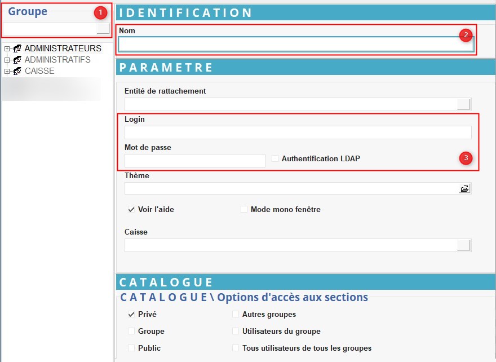Expand the ADMINISTRATEURS tree node
This screenshot has height=362, width=496.
pyautogui.click(x=7, y=48)
